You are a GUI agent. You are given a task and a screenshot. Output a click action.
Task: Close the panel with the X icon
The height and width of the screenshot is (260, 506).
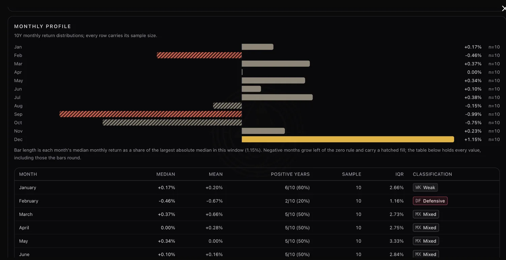(504, 8)
